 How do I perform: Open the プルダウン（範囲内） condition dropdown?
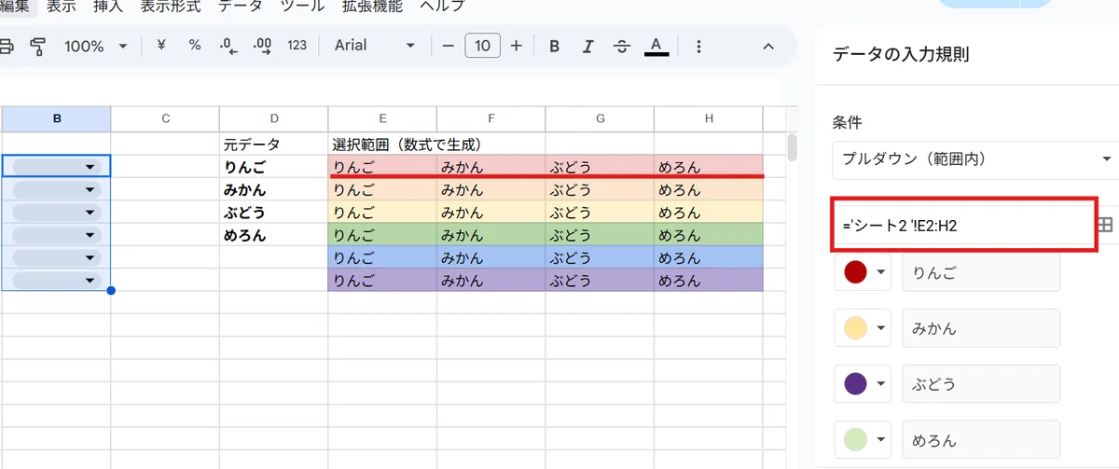click(x=975, y=159)
